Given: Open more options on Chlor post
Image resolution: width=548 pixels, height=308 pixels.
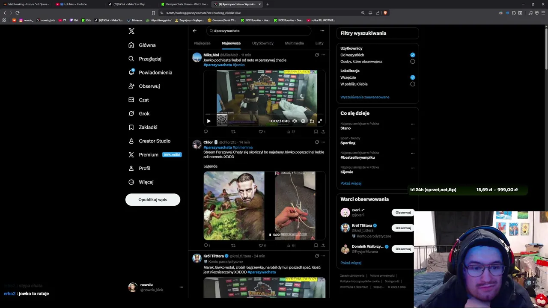Looking at the screenshot, I should pos(323,142).
